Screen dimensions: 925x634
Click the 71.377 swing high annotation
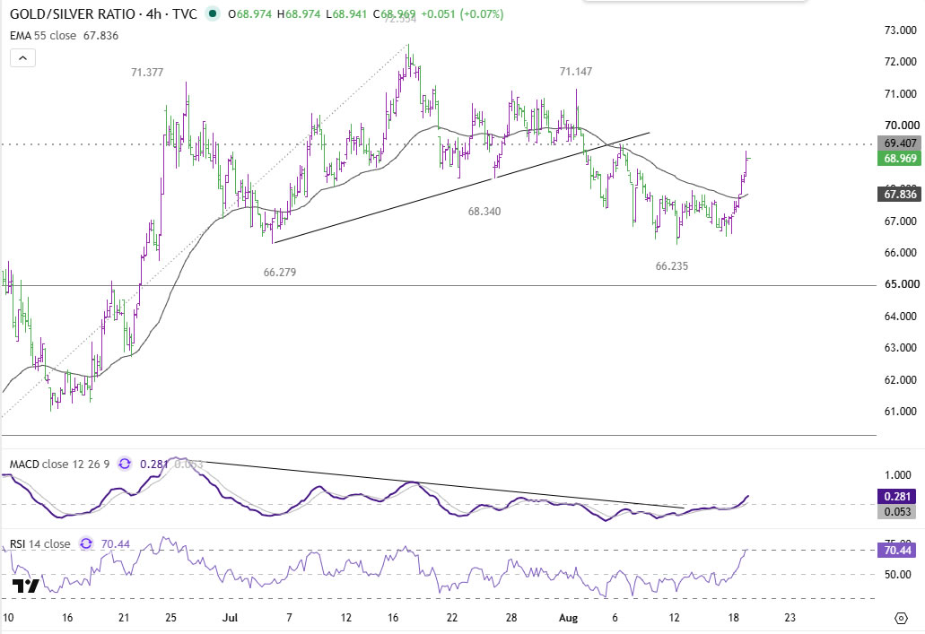tap(147, 73)
